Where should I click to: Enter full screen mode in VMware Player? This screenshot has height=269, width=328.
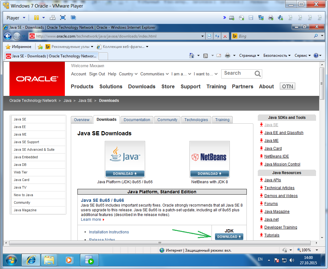63,18
